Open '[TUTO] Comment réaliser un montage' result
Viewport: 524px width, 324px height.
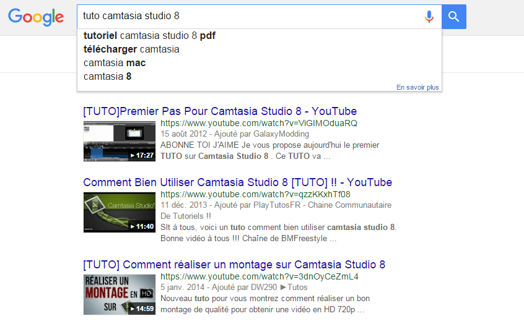tap(234, 265)
